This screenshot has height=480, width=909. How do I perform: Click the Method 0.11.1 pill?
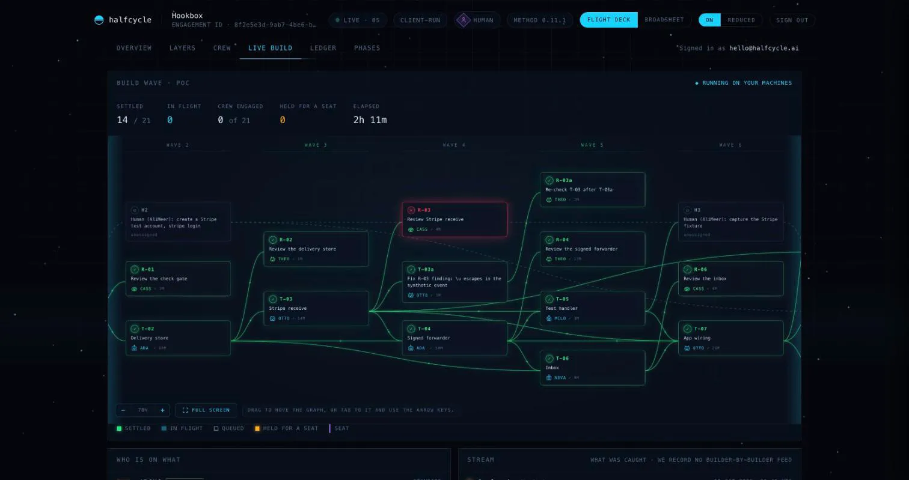point(540,20)
